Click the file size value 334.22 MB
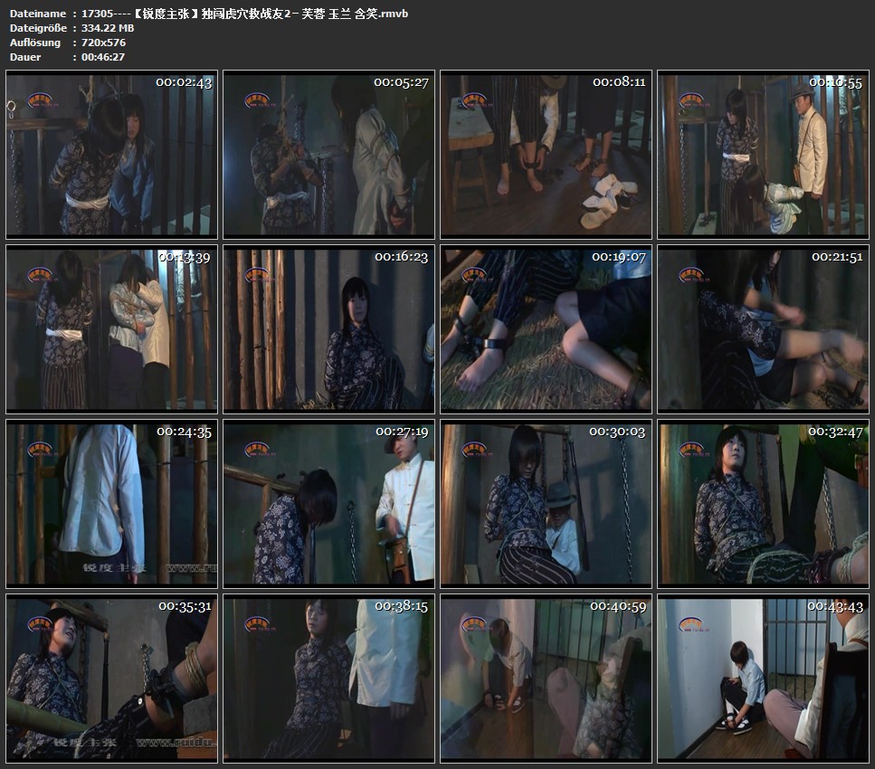 (110, 29)
